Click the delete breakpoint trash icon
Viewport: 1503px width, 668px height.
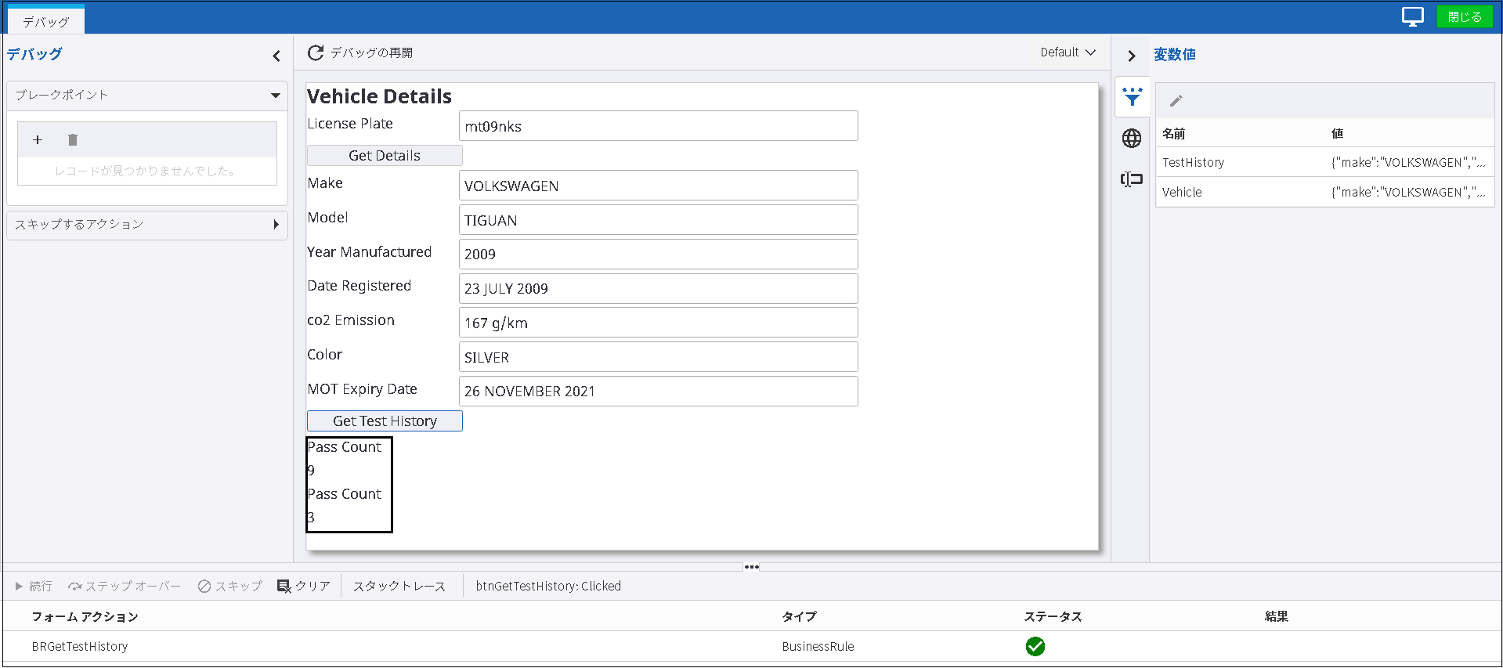(73, 140)
